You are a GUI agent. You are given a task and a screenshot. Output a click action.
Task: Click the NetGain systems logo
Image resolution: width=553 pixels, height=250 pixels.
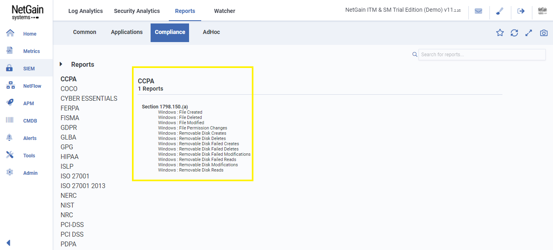point(27,12)
